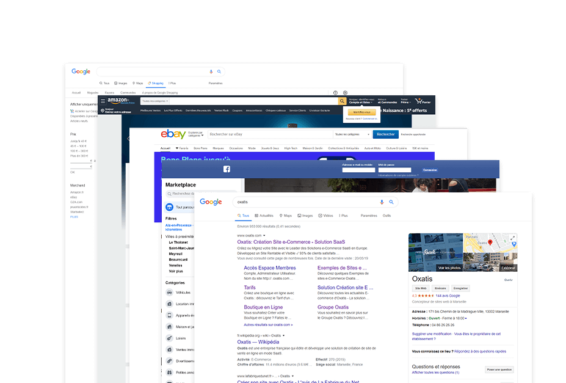Click magnifier icon in Google Shopping search bar
The image size is (566, 383).
(219, 71)
